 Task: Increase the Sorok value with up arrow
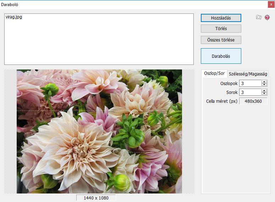coord(264,91)
